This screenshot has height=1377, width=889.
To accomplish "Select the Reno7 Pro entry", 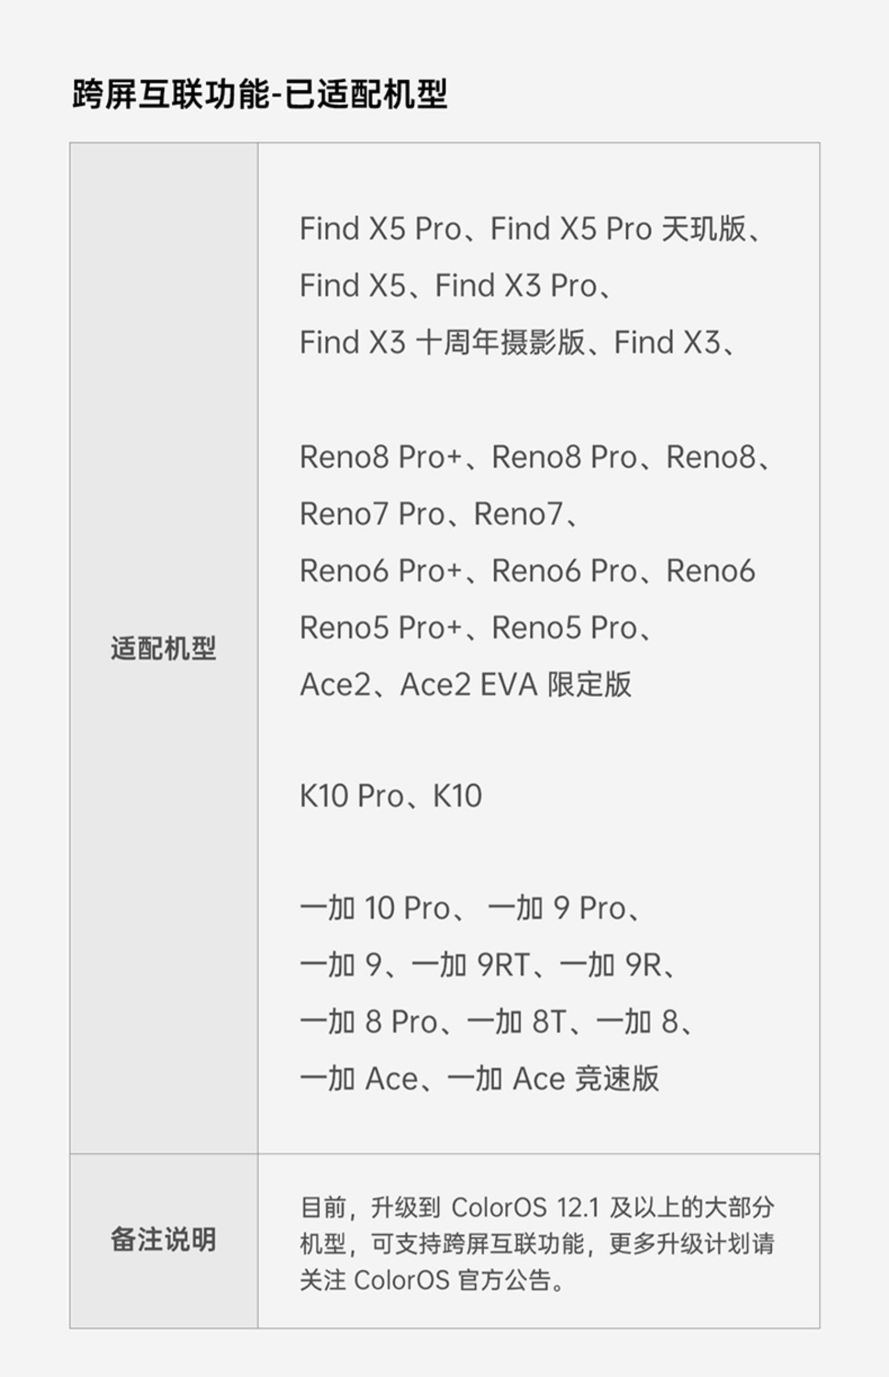I will click(x=372, y=514).
